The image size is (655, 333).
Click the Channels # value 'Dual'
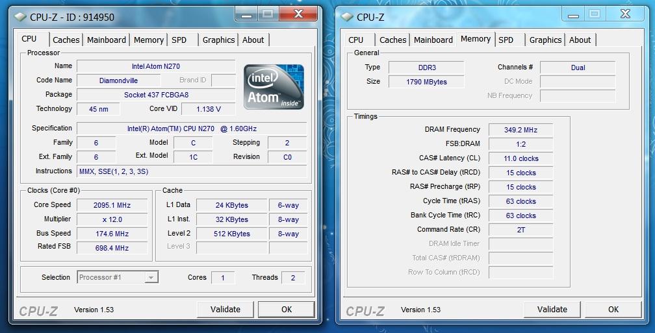tap(578, 68)
